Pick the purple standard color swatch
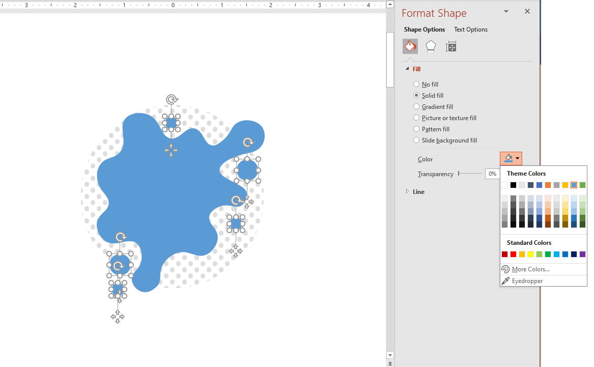This screenshot has height=367, width=594. click(x=582, y=255)
